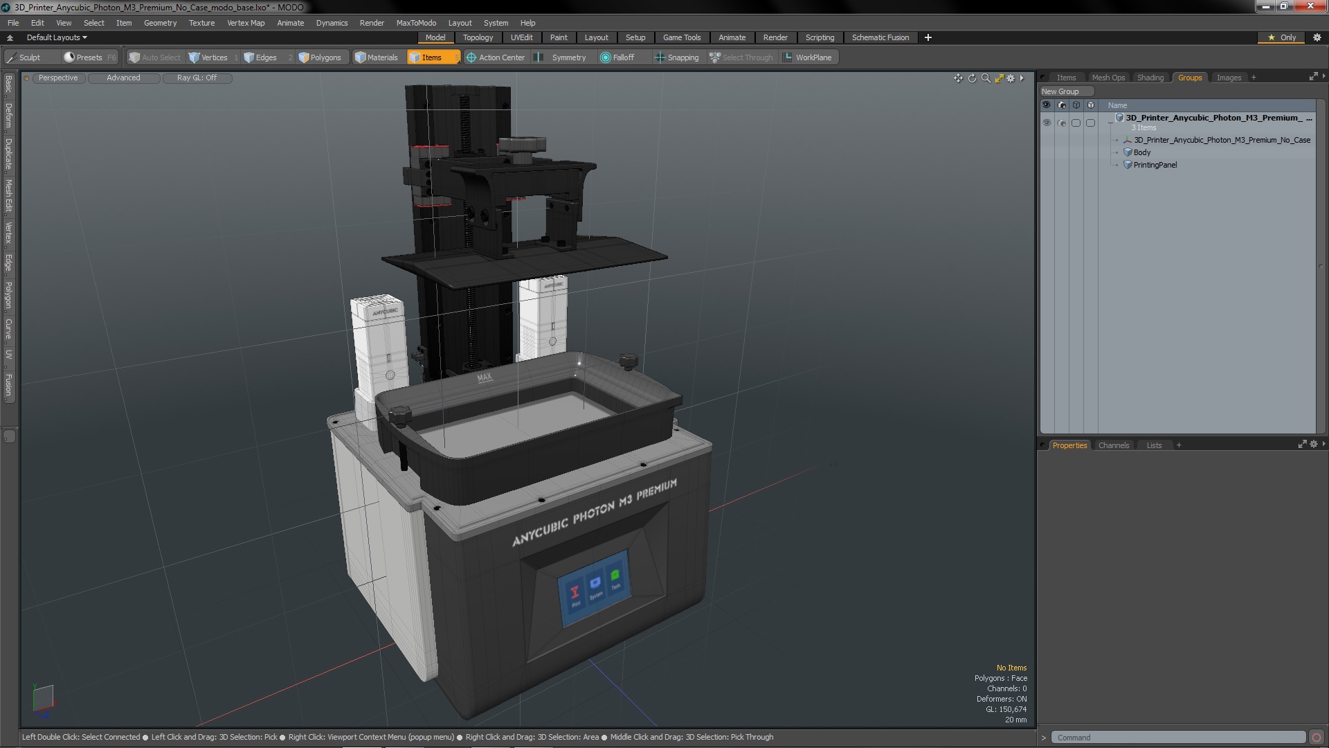This screenshot has height=748, width=1329.
Task: Open the Vertex Map menu
Action: point(246,23)
